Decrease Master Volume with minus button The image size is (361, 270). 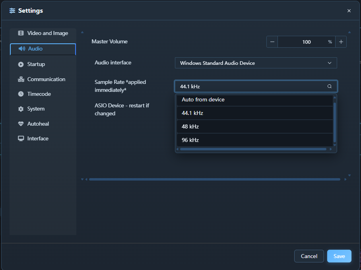[272, 42]
